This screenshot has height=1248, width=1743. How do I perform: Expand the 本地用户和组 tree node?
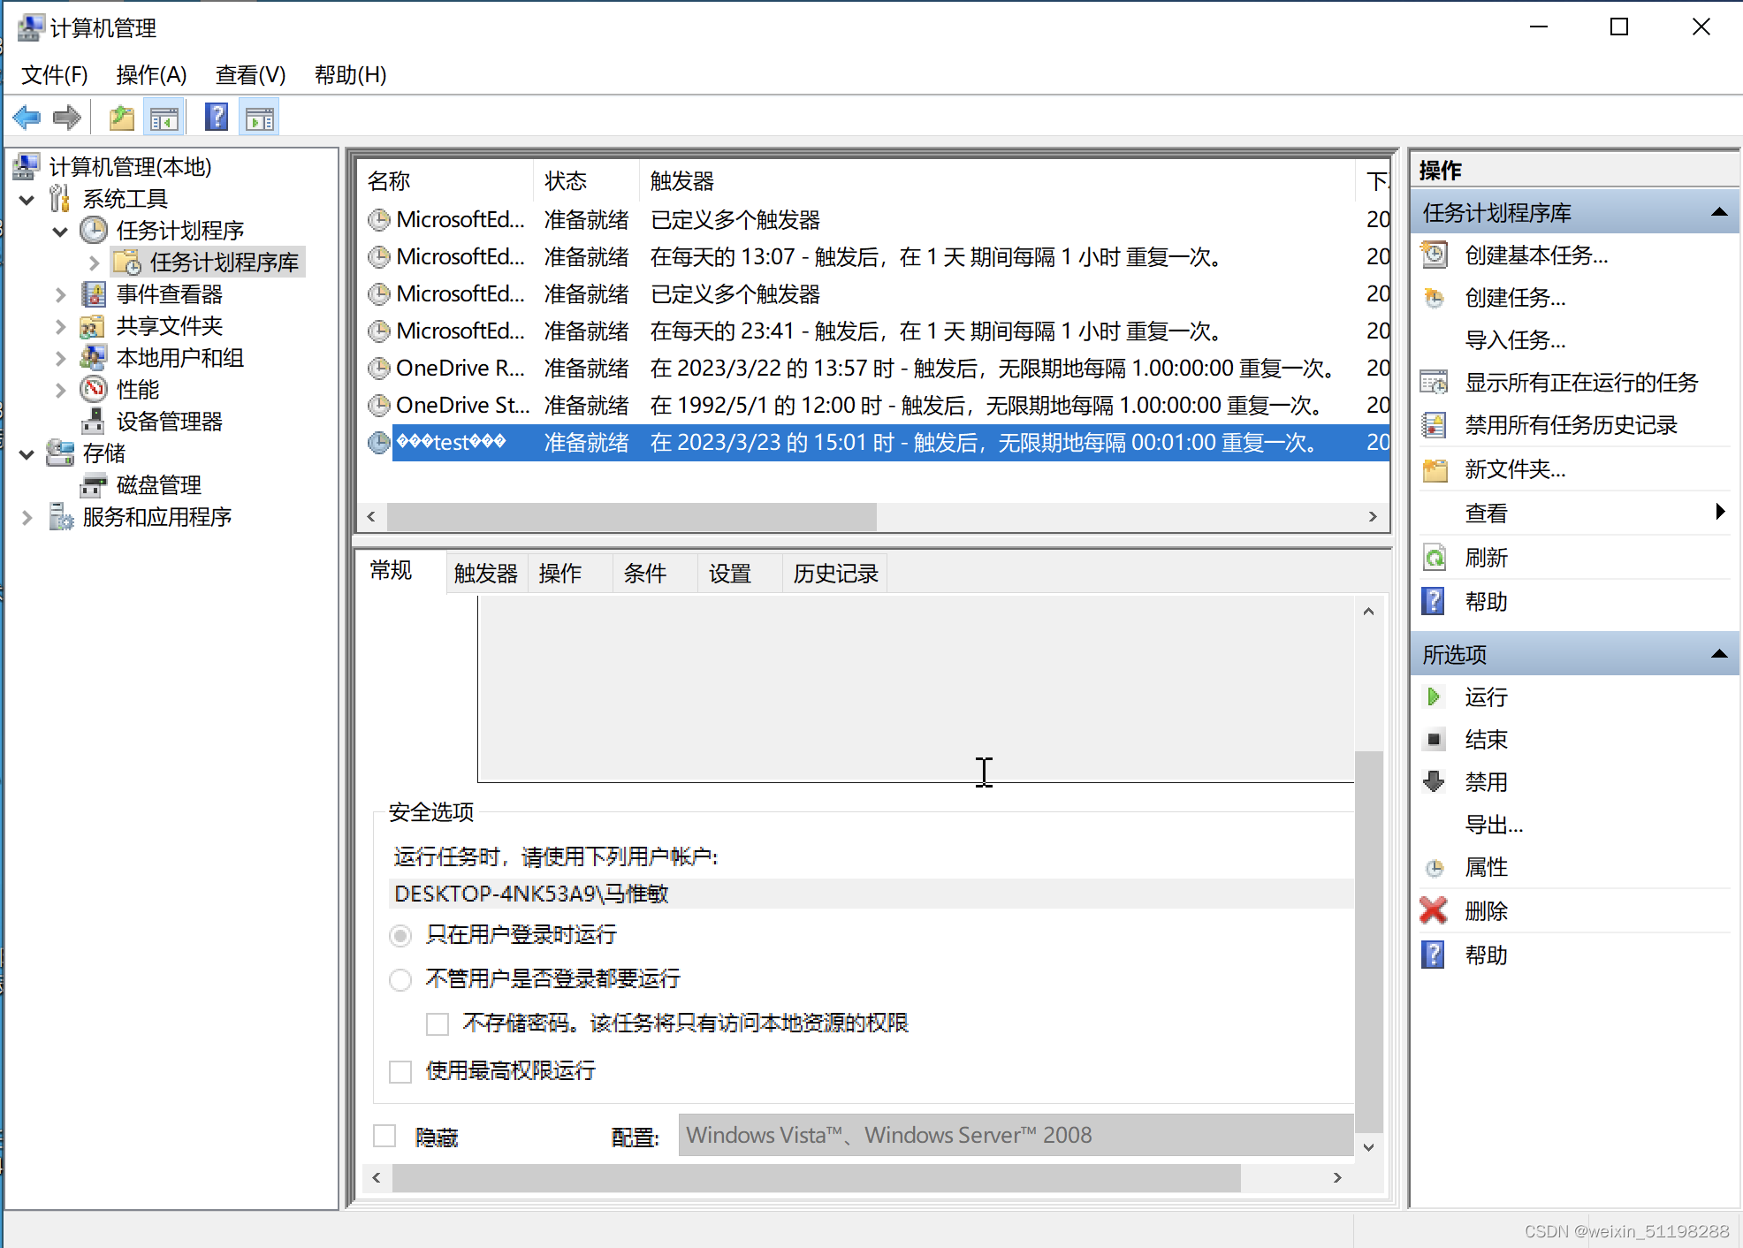tap(60, 358)
